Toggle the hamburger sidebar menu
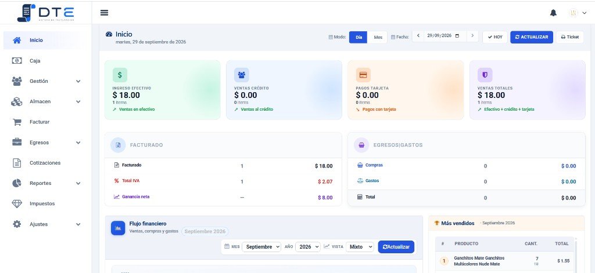This screenshot has height=273, width=595. [x=105, y=13]
